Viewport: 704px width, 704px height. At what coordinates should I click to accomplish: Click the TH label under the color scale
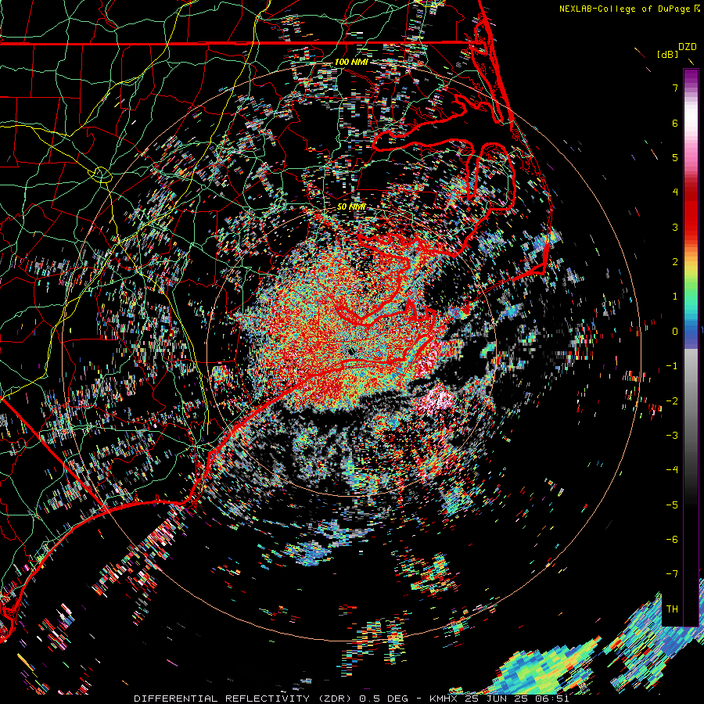click(x=672, y=609)
